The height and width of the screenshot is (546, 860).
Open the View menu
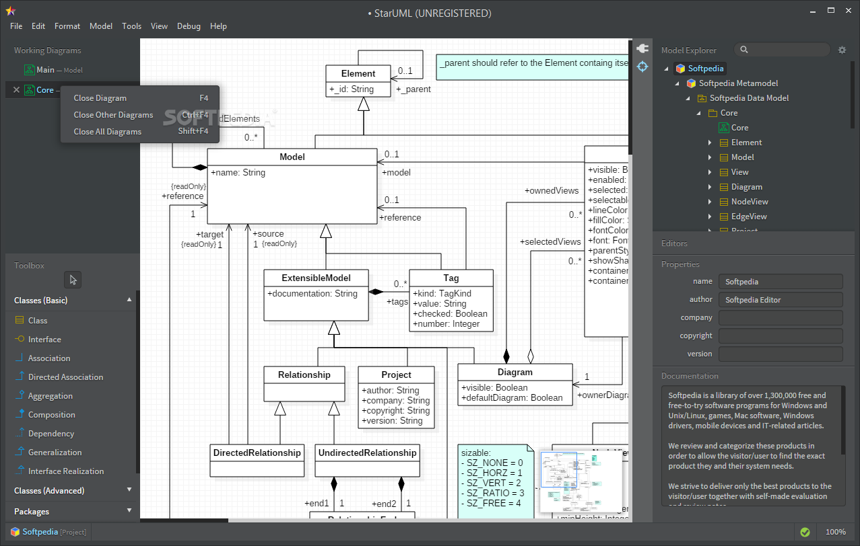160,26
